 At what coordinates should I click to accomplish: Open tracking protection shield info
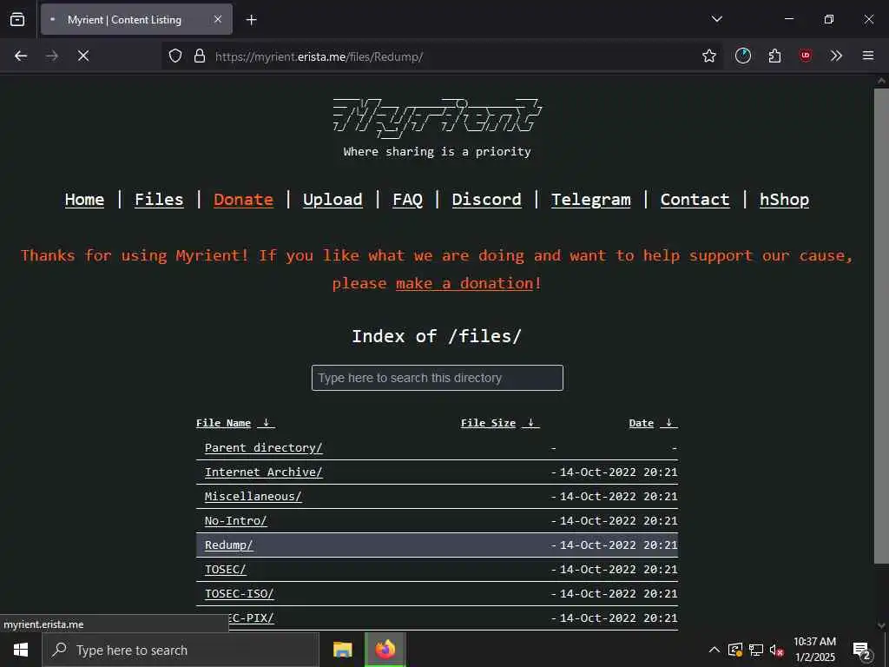point(175,56)
